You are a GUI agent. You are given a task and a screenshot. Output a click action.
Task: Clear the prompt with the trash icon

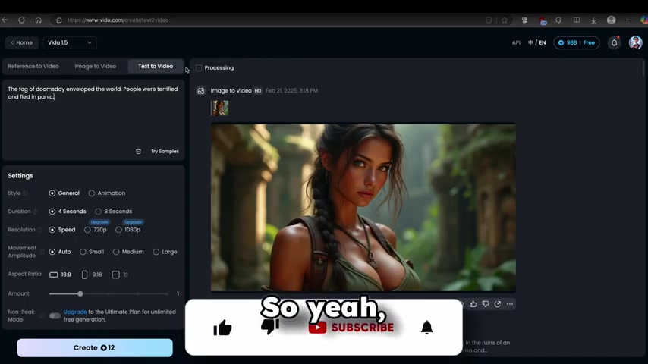click(138, 151)
